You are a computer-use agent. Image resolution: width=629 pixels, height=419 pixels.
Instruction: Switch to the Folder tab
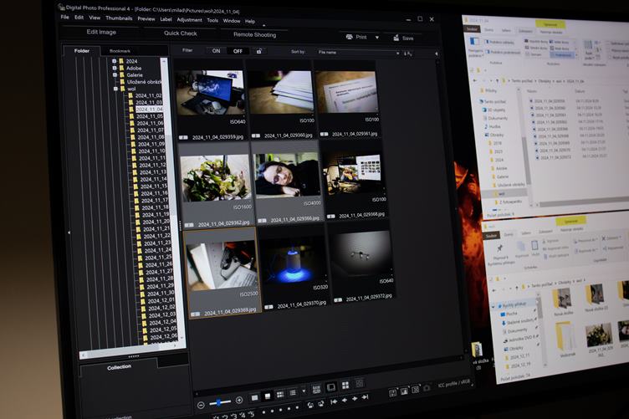click(82, 50)
